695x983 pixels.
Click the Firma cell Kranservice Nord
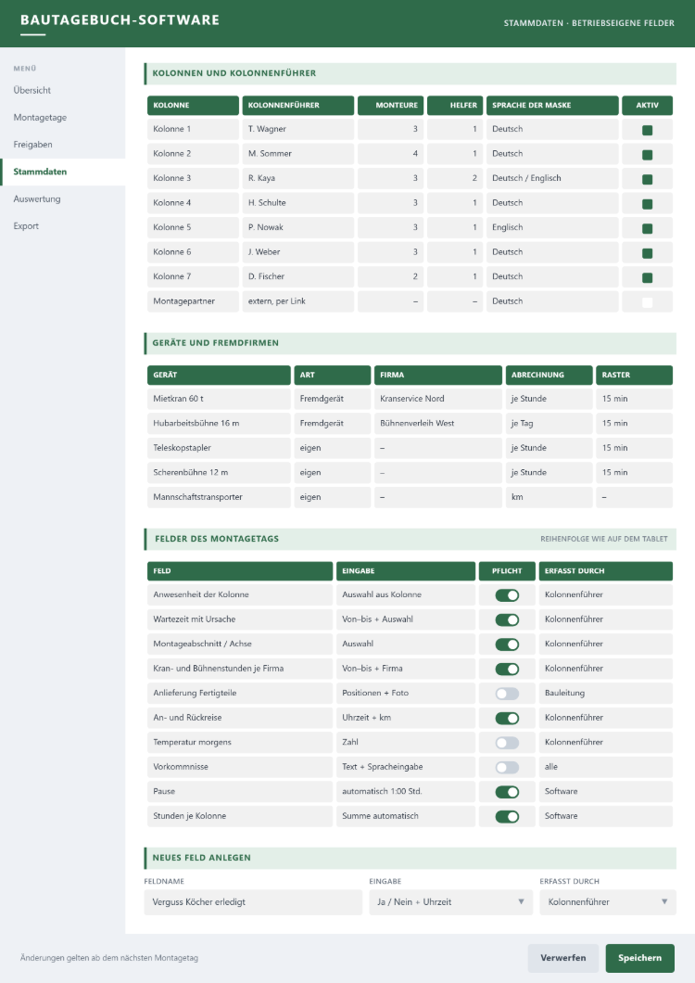click(438, 399)
